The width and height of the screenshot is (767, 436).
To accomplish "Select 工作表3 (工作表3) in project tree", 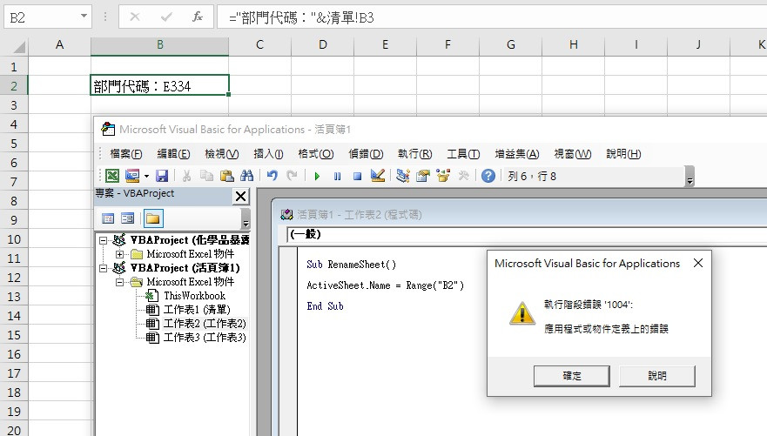I will click(205, 338).
